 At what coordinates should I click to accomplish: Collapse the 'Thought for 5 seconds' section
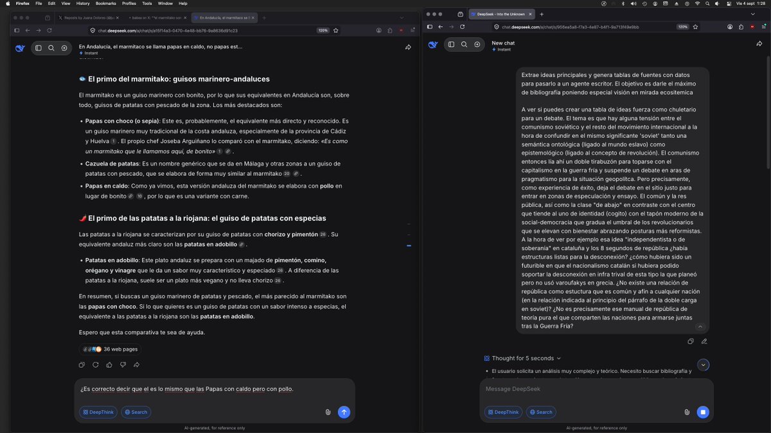(524, 358)
